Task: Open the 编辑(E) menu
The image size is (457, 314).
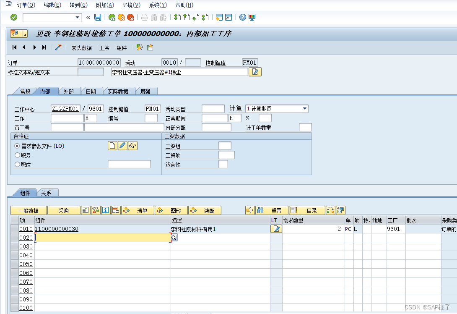Action: click(52, 5)
